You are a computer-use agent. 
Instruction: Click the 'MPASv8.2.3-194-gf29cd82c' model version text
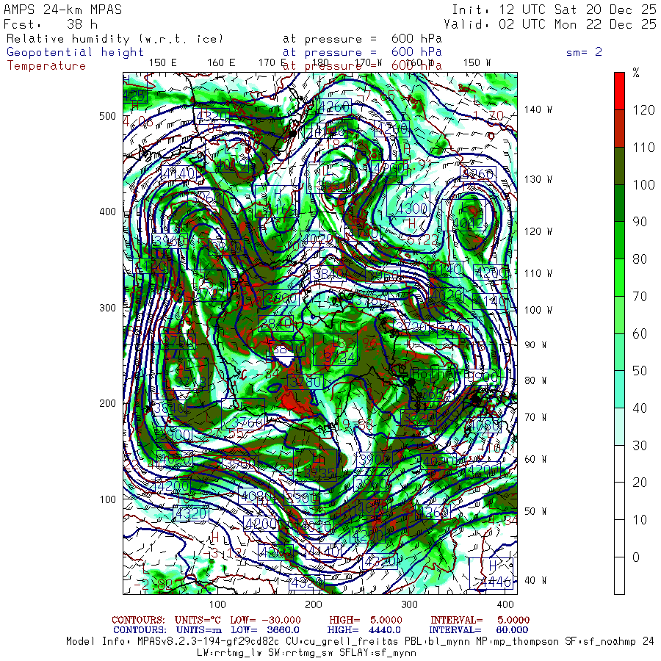[208, 642]
